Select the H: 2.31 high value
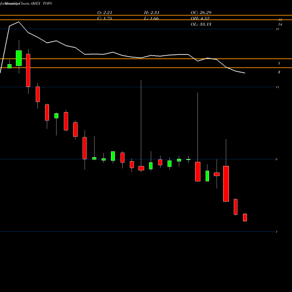The width and height of the screenshot is (292, 292). (152, 12)
